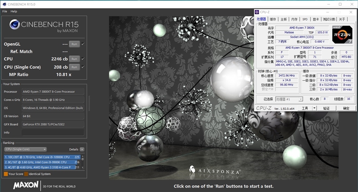Open the 处理器 #1 selection dropdown in CPU-Z
Screen dimensions: 358x192
(289, 99)
